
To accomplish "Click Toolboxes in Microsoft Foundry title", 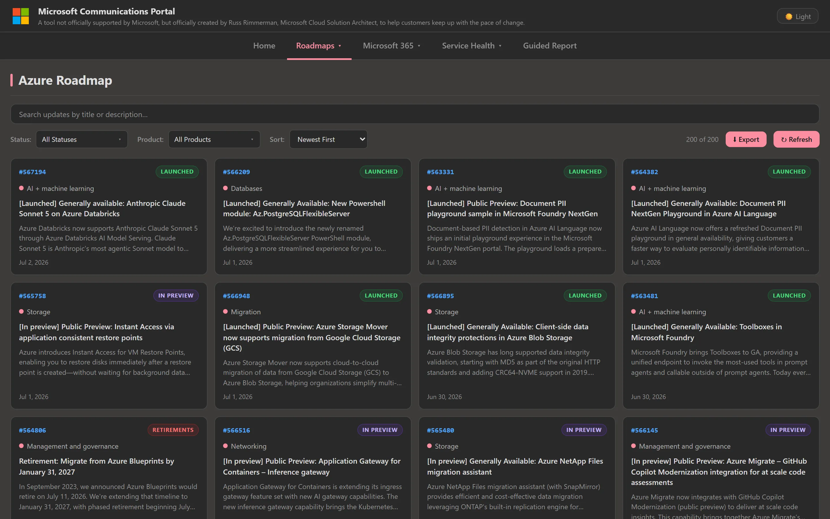I will 707,332.
